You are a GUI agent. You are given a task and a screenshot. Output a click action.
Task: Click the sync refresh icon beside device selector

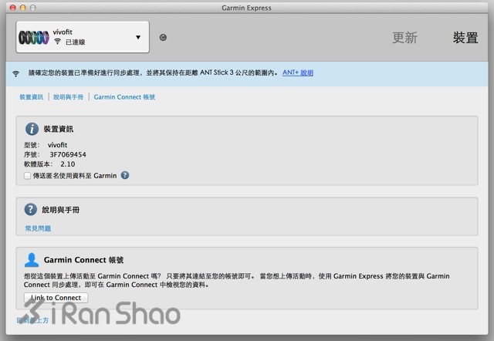point(163,37)
